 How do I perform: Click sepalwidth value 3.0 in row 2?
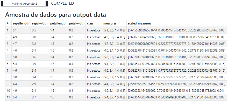pyautogui.click(x=40, y=37)
